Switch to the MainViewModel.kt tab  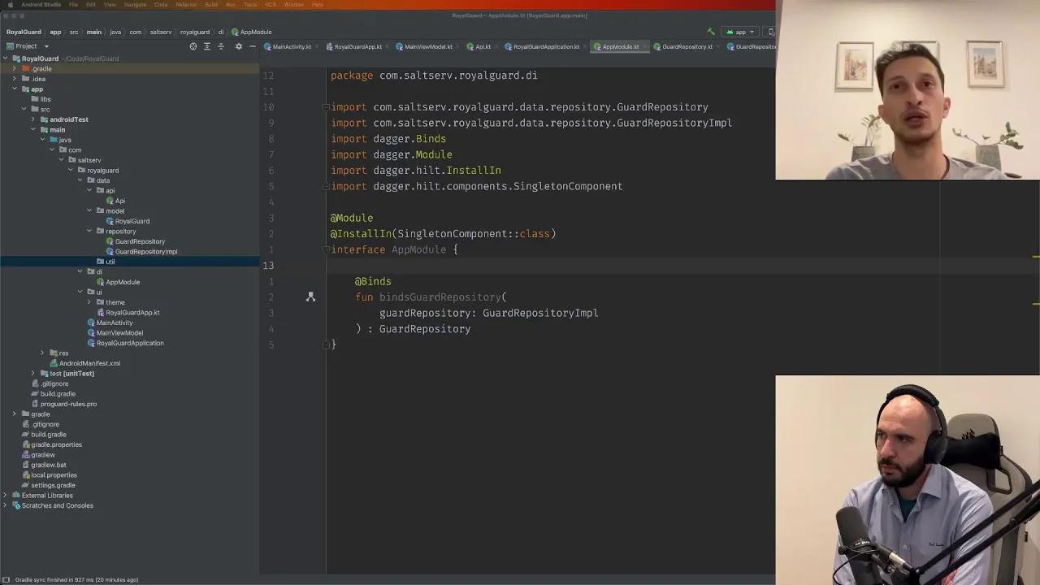click(x=428, y=46)
